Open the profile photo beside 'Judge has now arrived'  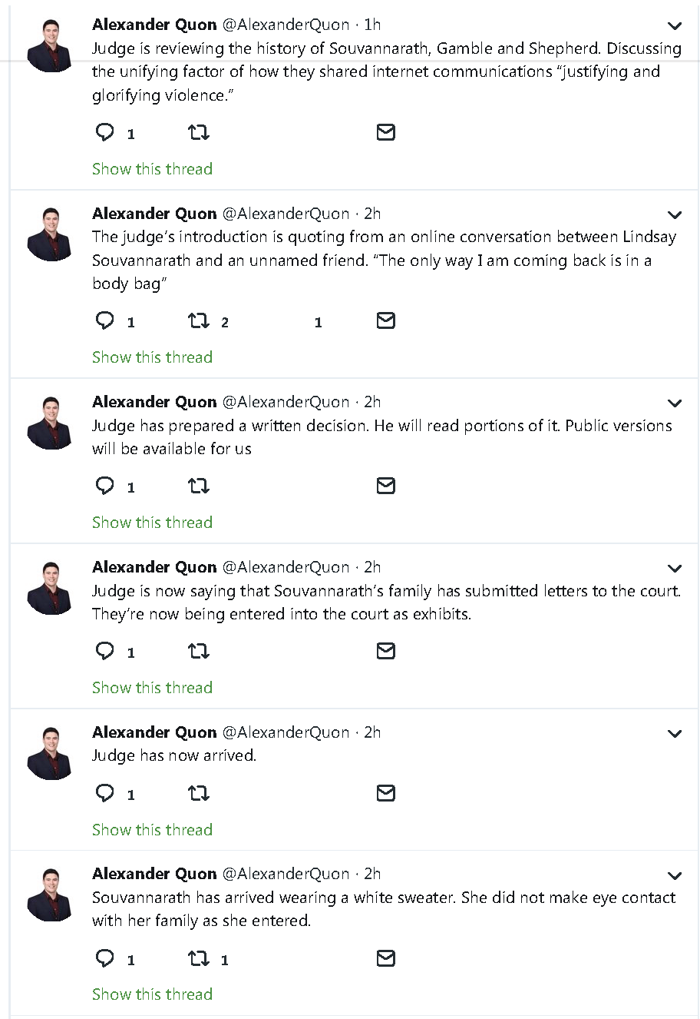pos(51,753)
